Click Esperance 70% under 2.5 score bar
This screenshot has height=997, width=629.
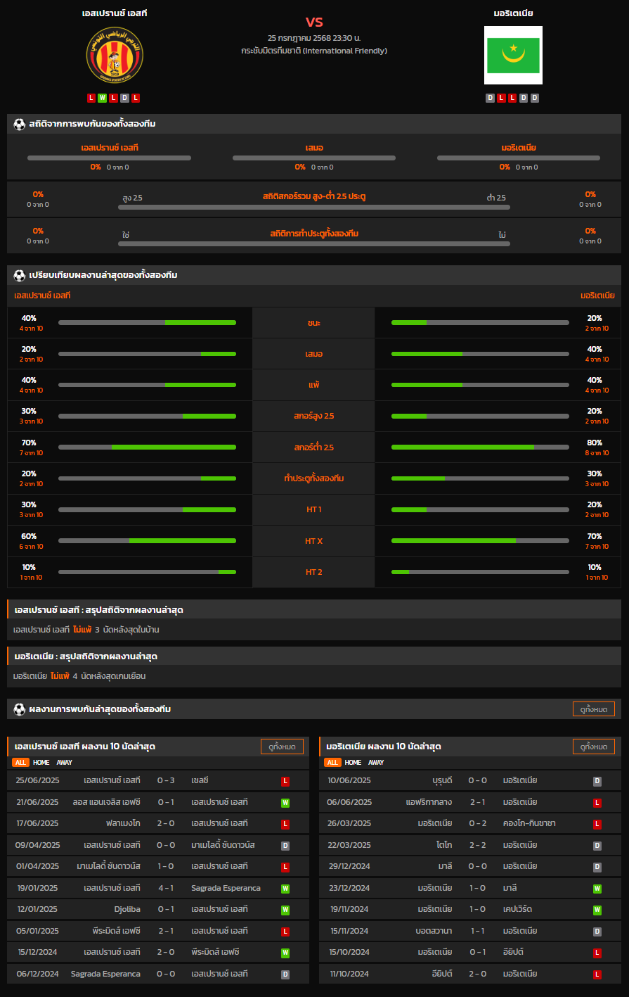click(x=147, y=447)
